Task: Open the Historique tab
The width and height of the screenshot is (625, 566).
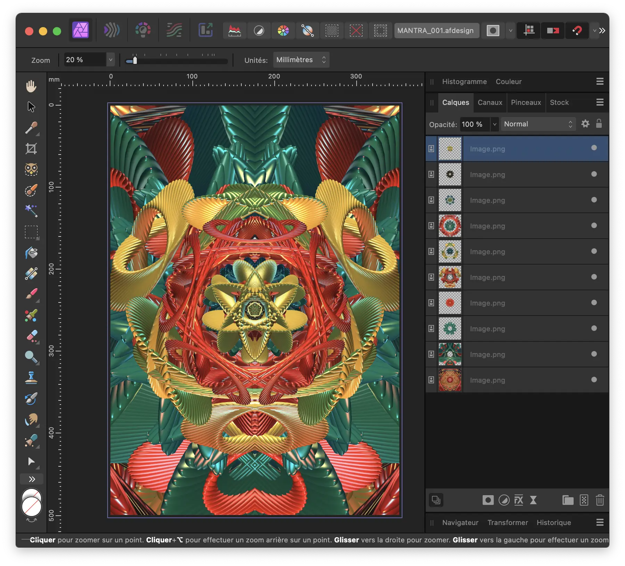Action: tap(554, 523)
